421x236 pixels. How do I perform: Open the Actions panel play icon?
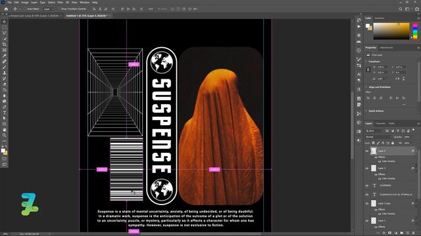click(359, 26)
